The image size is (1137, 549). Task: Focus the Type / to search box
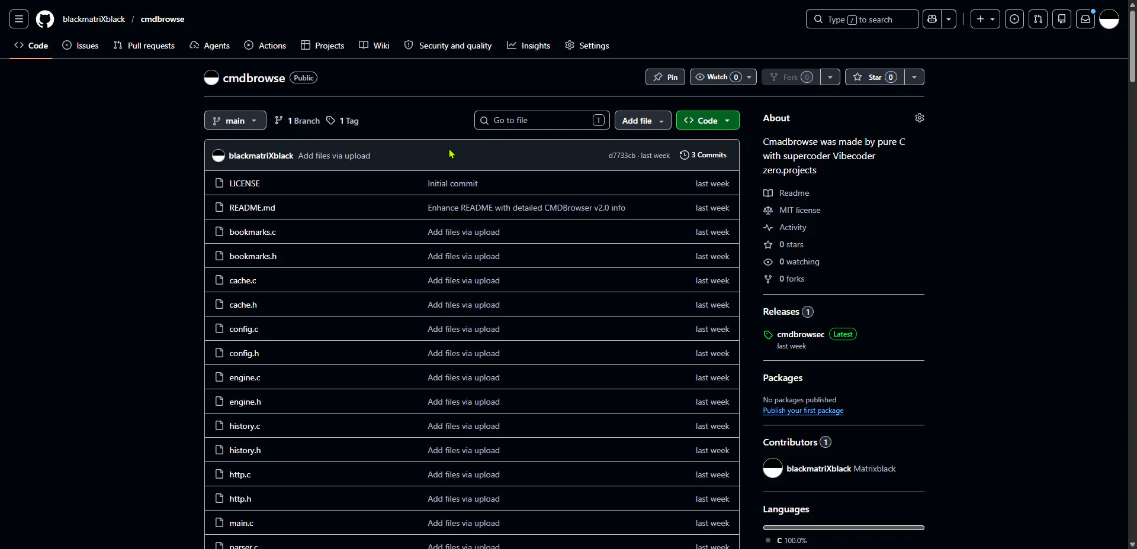coord(862,19)
